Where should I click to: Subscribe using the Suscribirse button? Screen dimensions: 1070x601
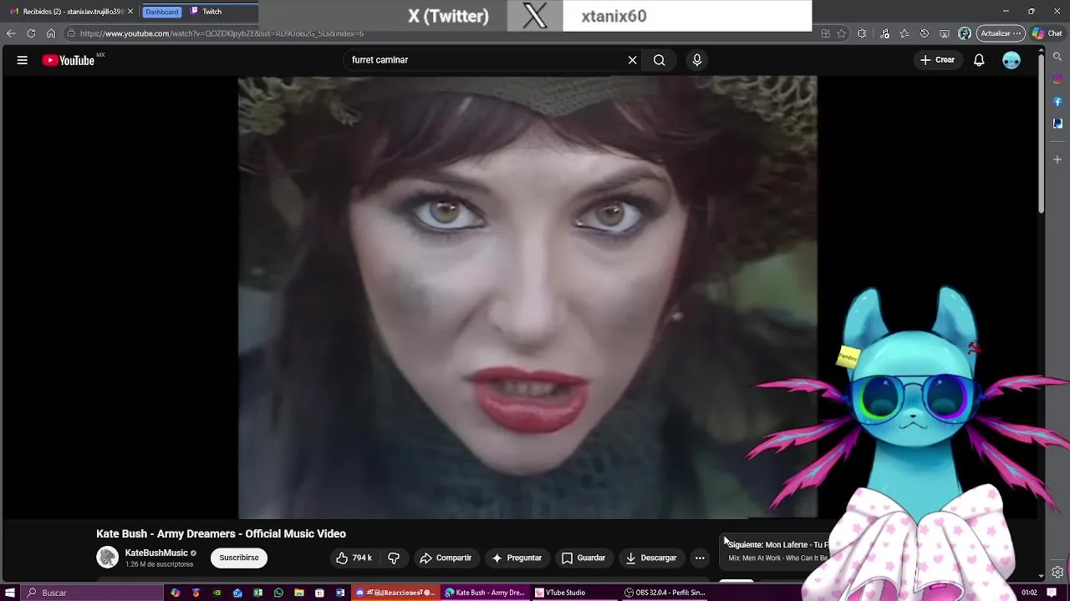point(239,558)
